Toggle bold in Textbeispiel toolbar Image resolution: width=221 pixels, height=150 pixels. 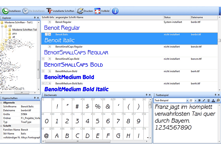199,101
